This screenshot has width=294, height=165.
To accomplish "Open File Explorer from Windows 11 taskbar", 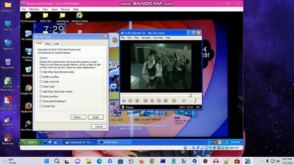I will [x=89, y=161].
